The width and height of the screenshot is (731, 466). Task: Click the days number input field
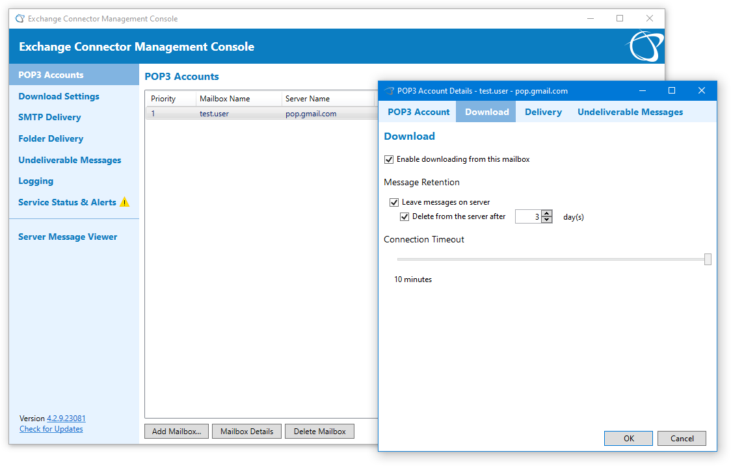[528, 216]
